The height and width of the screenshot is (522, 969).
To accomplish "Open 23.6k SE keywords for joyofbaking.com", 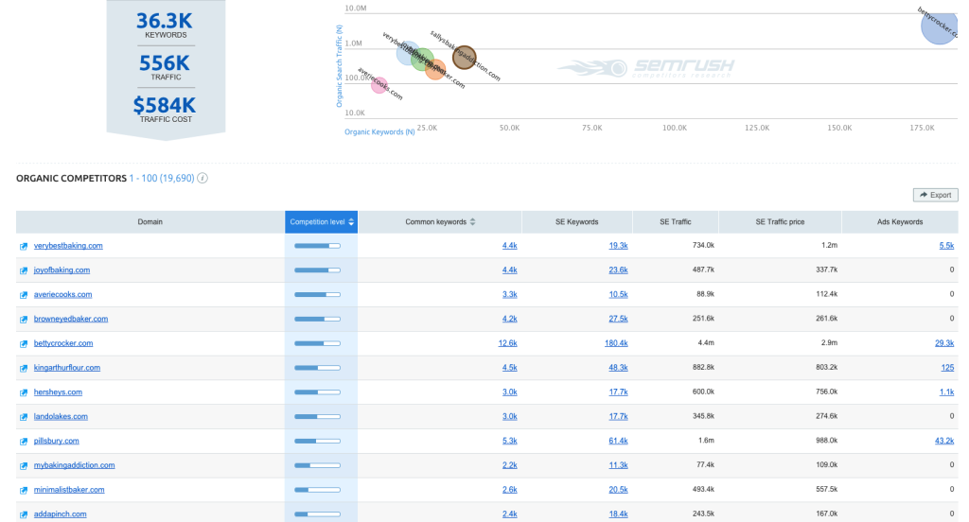I will click(618, 270).
